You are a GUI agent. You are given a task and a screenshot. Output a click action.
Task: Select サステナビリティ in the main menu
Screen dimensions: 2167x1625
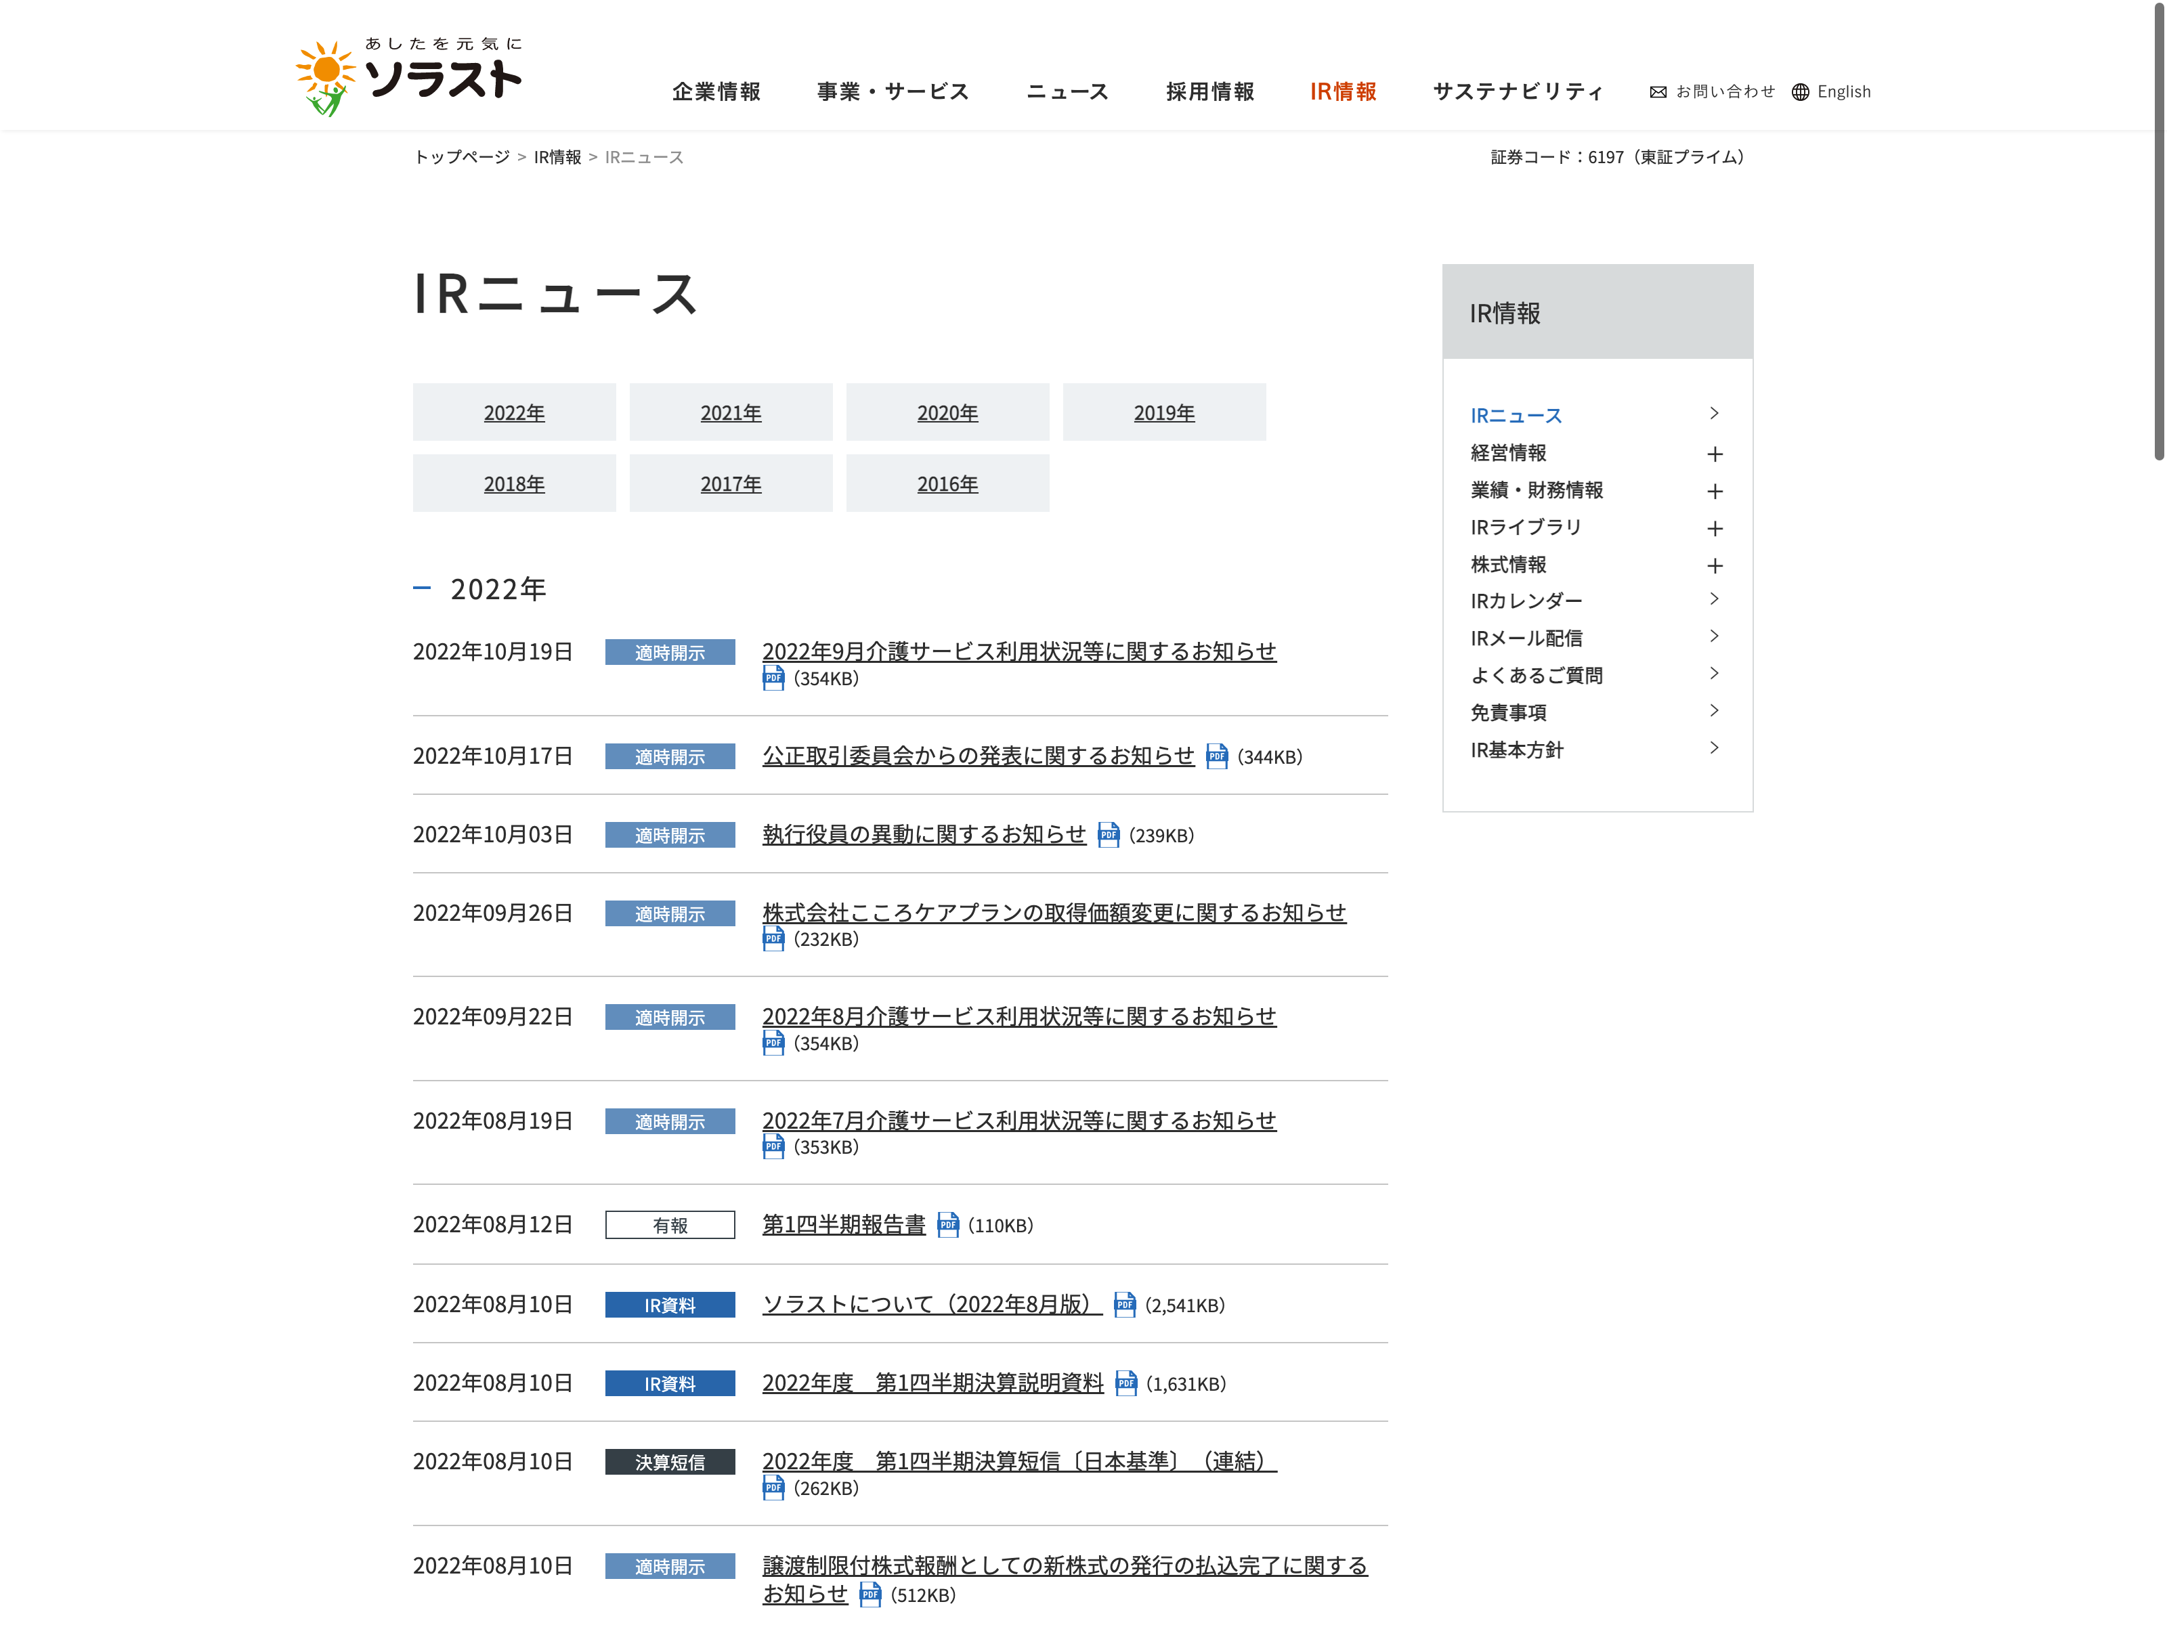click(x=1518, y=92)
